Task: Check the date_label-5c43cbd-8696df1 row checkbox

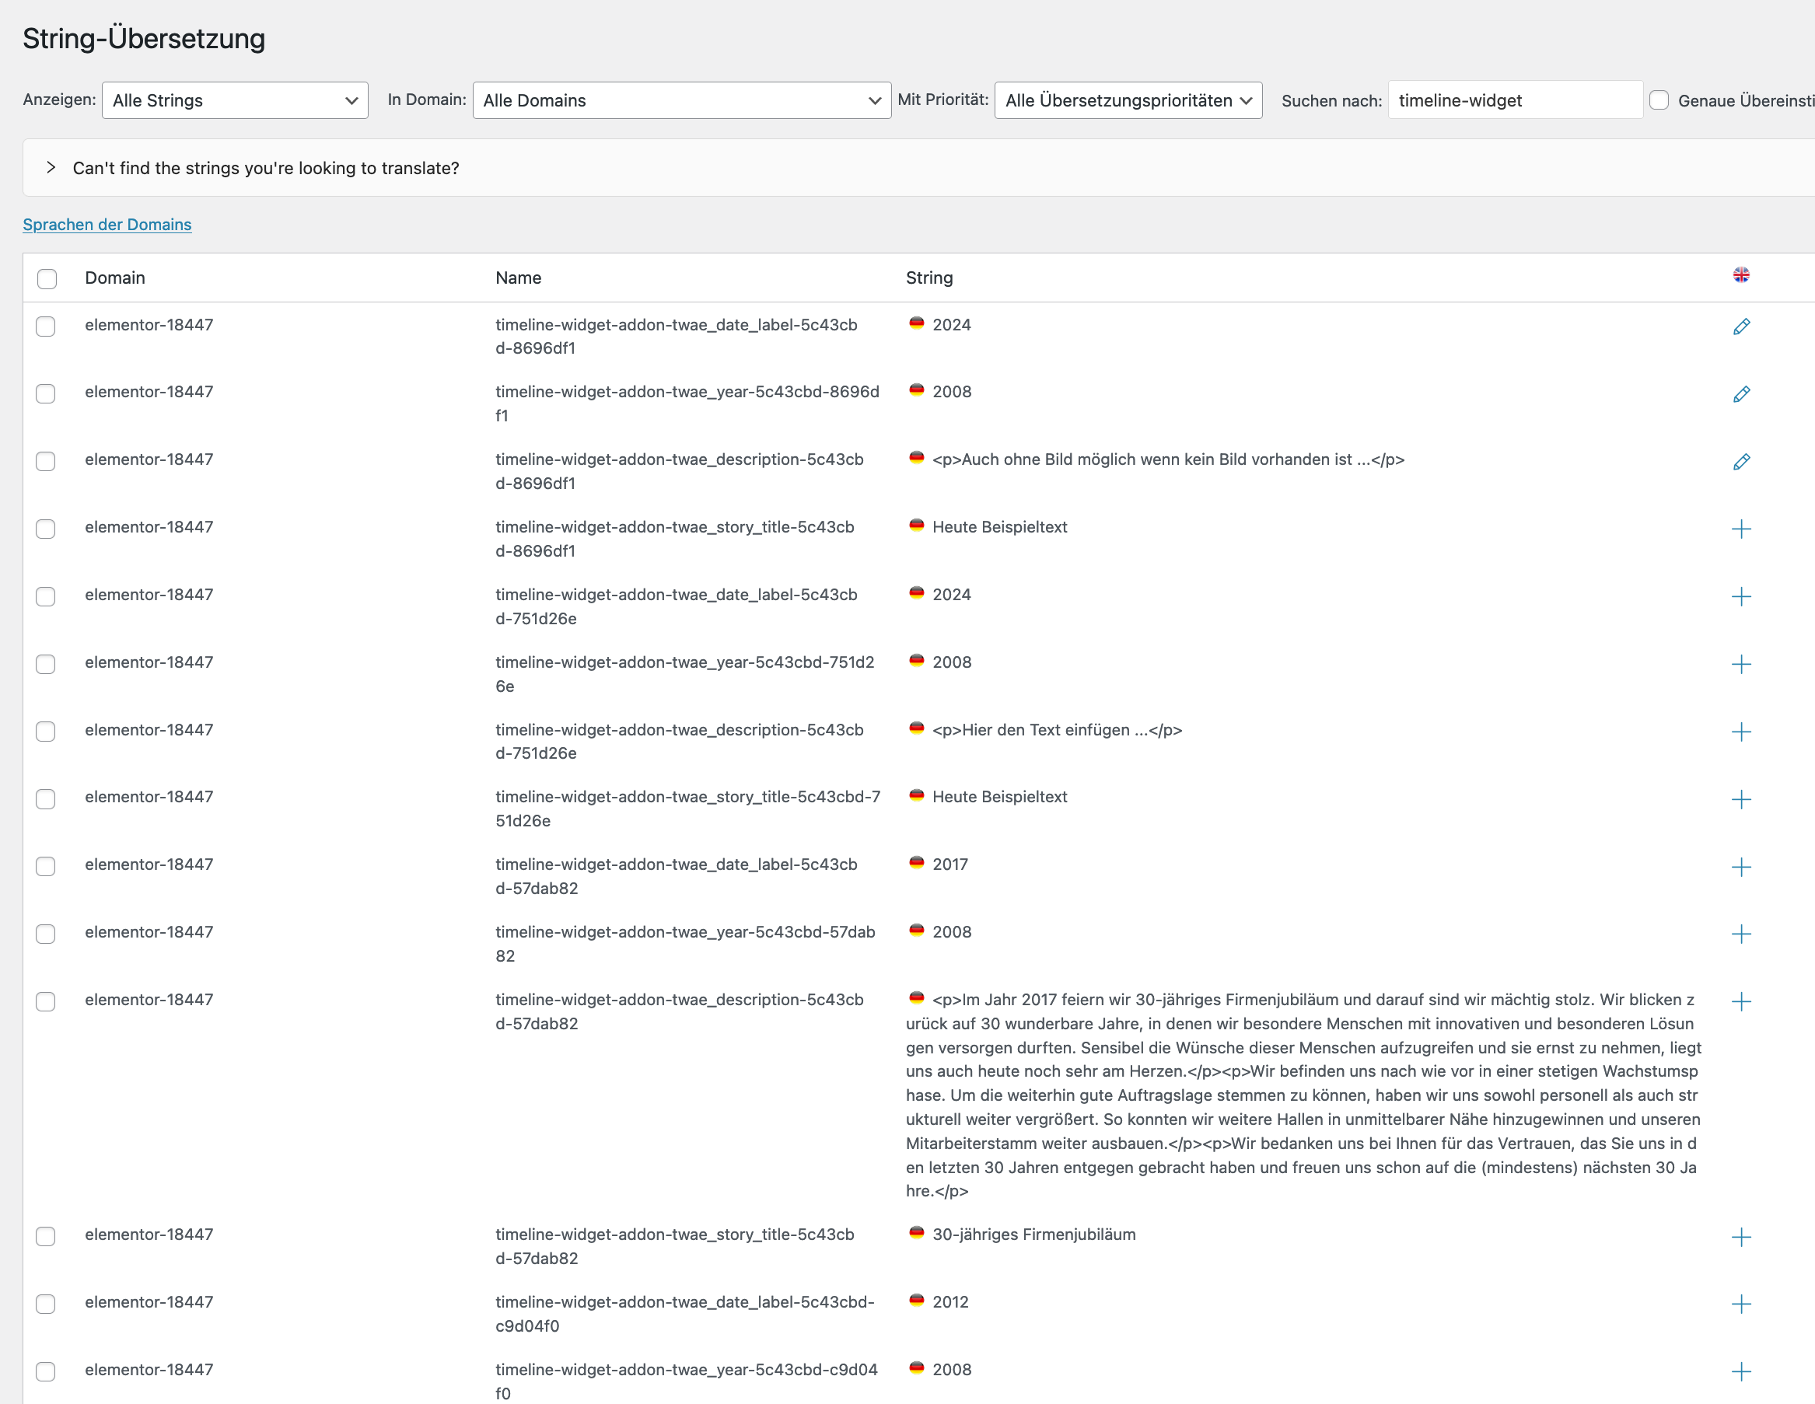Action: [x=46, y=327]
